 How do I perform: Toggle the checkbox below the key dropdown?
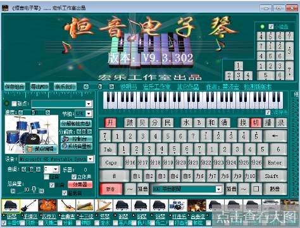click(x=46, y=177)
